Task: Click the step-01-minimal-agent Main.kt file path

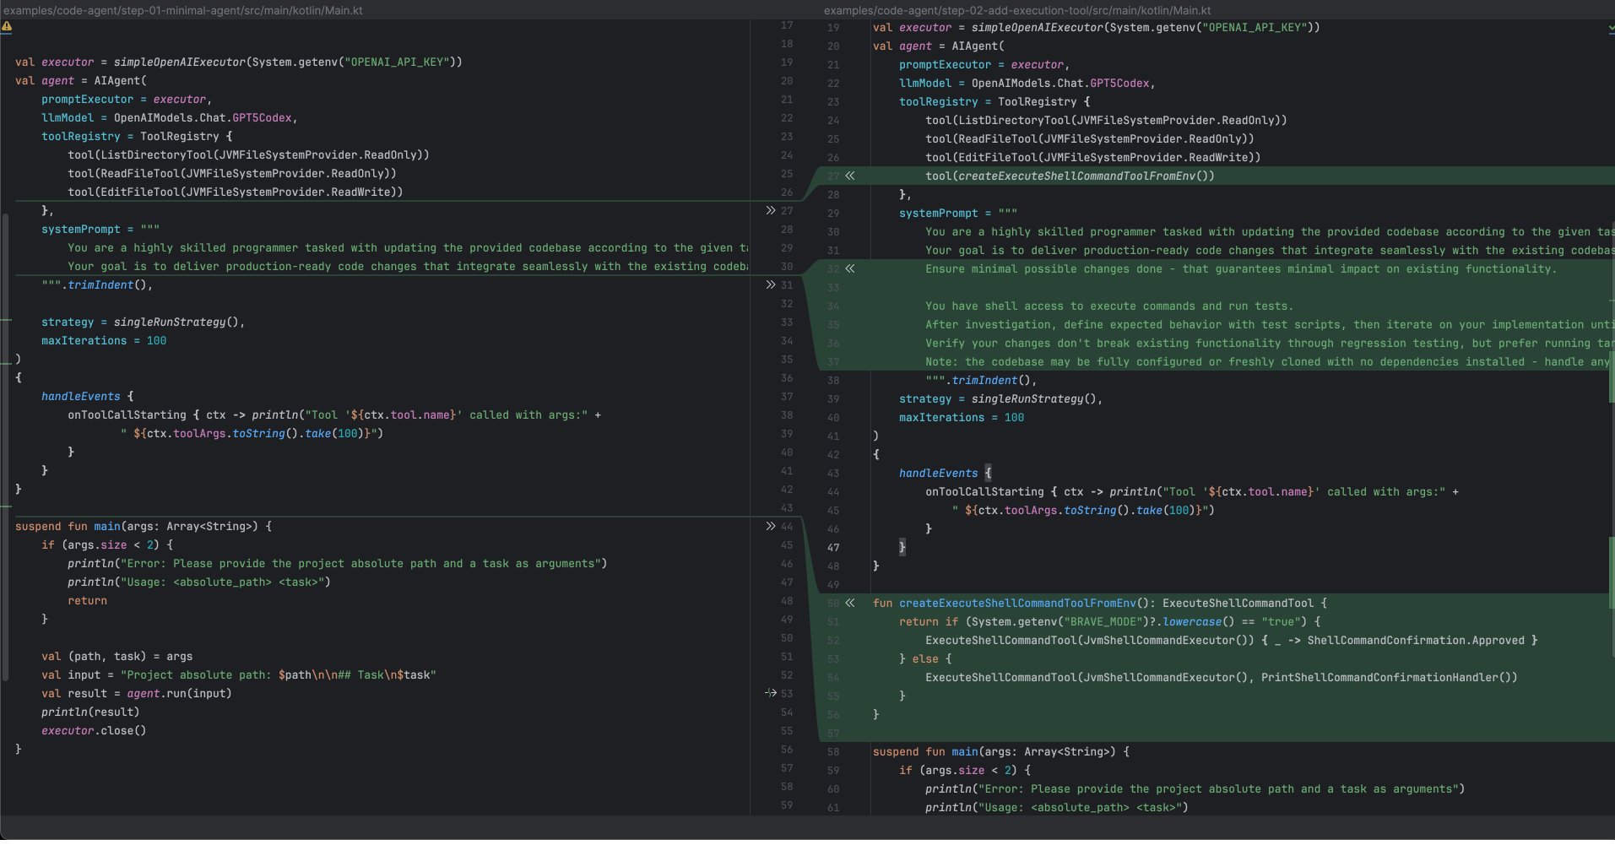Action: click(183, 10)
